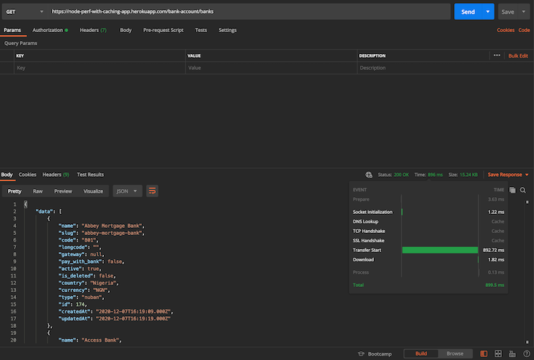Click the id value 174

tap(80, 305)
